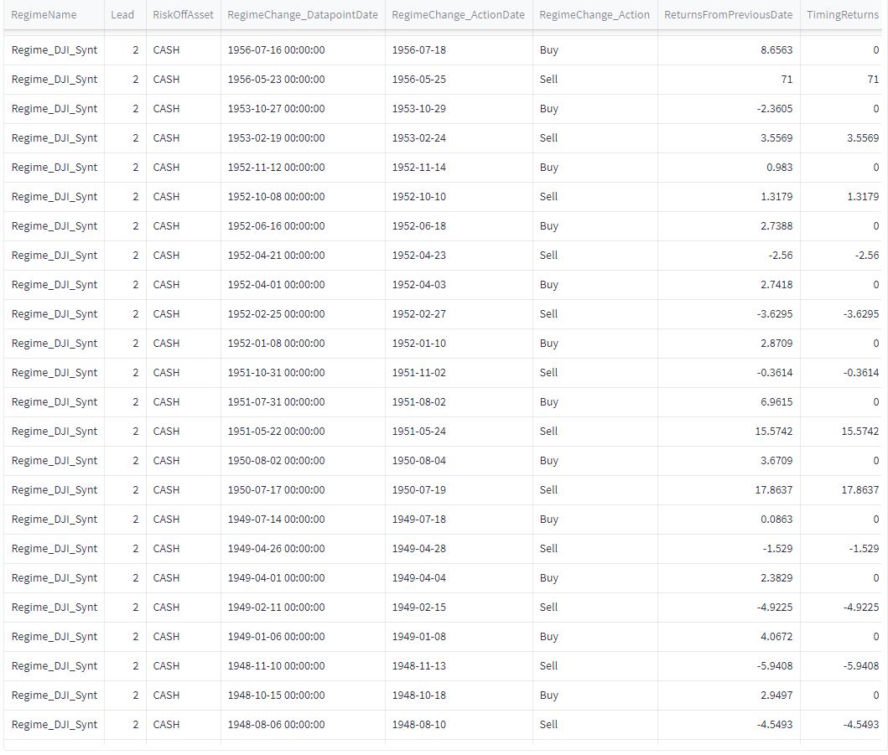Viewport: 888px width, 755px height.
Task: Select the cell containing value 71
Action: tap(786, 79)
